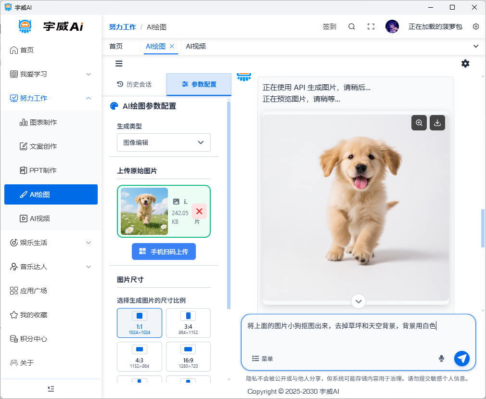This screenshot has height=399, width=486.
Task: Expand the 我爱学习 sidebar section
Action: pyautogui.click(x=51, y=74)
